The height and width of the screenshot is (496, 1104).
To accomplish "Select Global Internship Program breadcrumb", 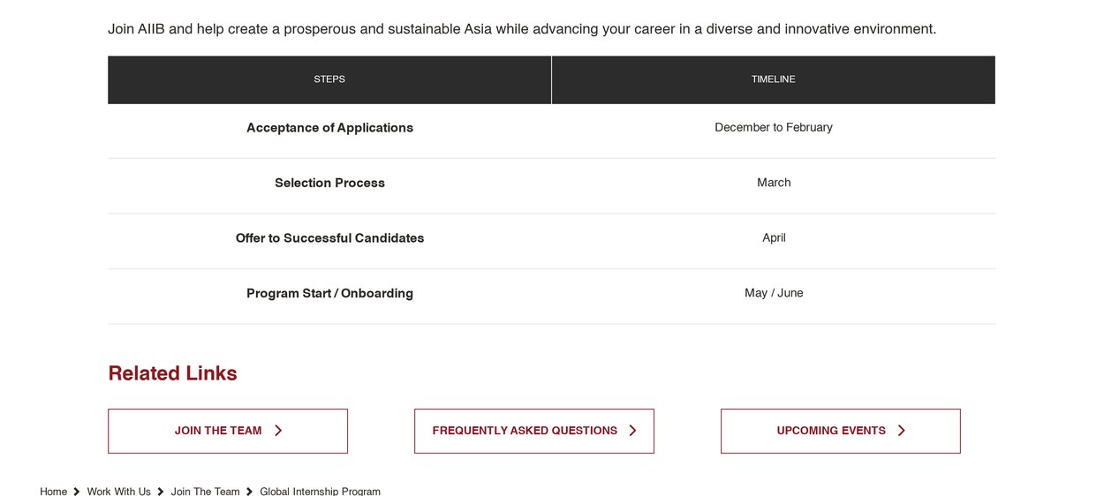I will [x=320, y=492].
